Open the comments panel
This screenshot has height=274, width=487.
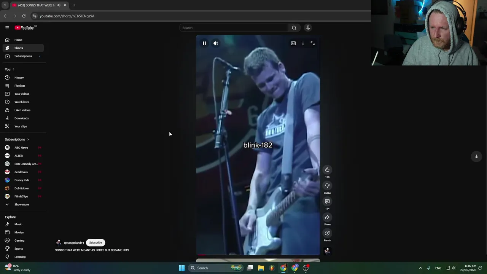coord(327,201)
